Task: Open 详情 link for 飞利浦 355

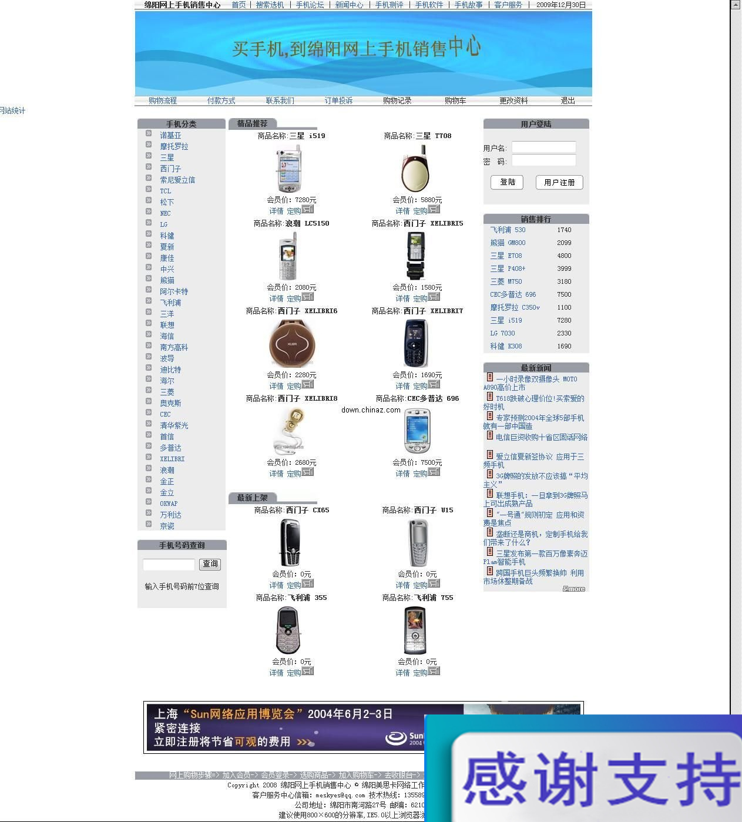Action: tap(277, 673)
